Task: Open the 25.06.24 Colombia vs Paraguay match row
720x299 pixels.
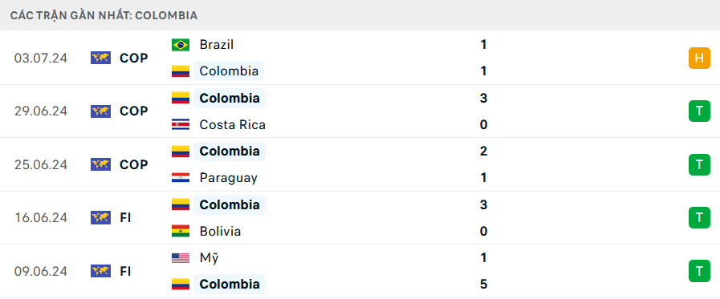Action: (x=360, y=164)
